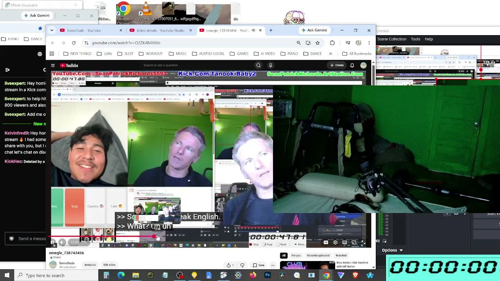Image resolution: width=500 pixels, height=281 pixels.
Task: Launch Microsoft Edge from the taskbar
Action: click(121, 276)
